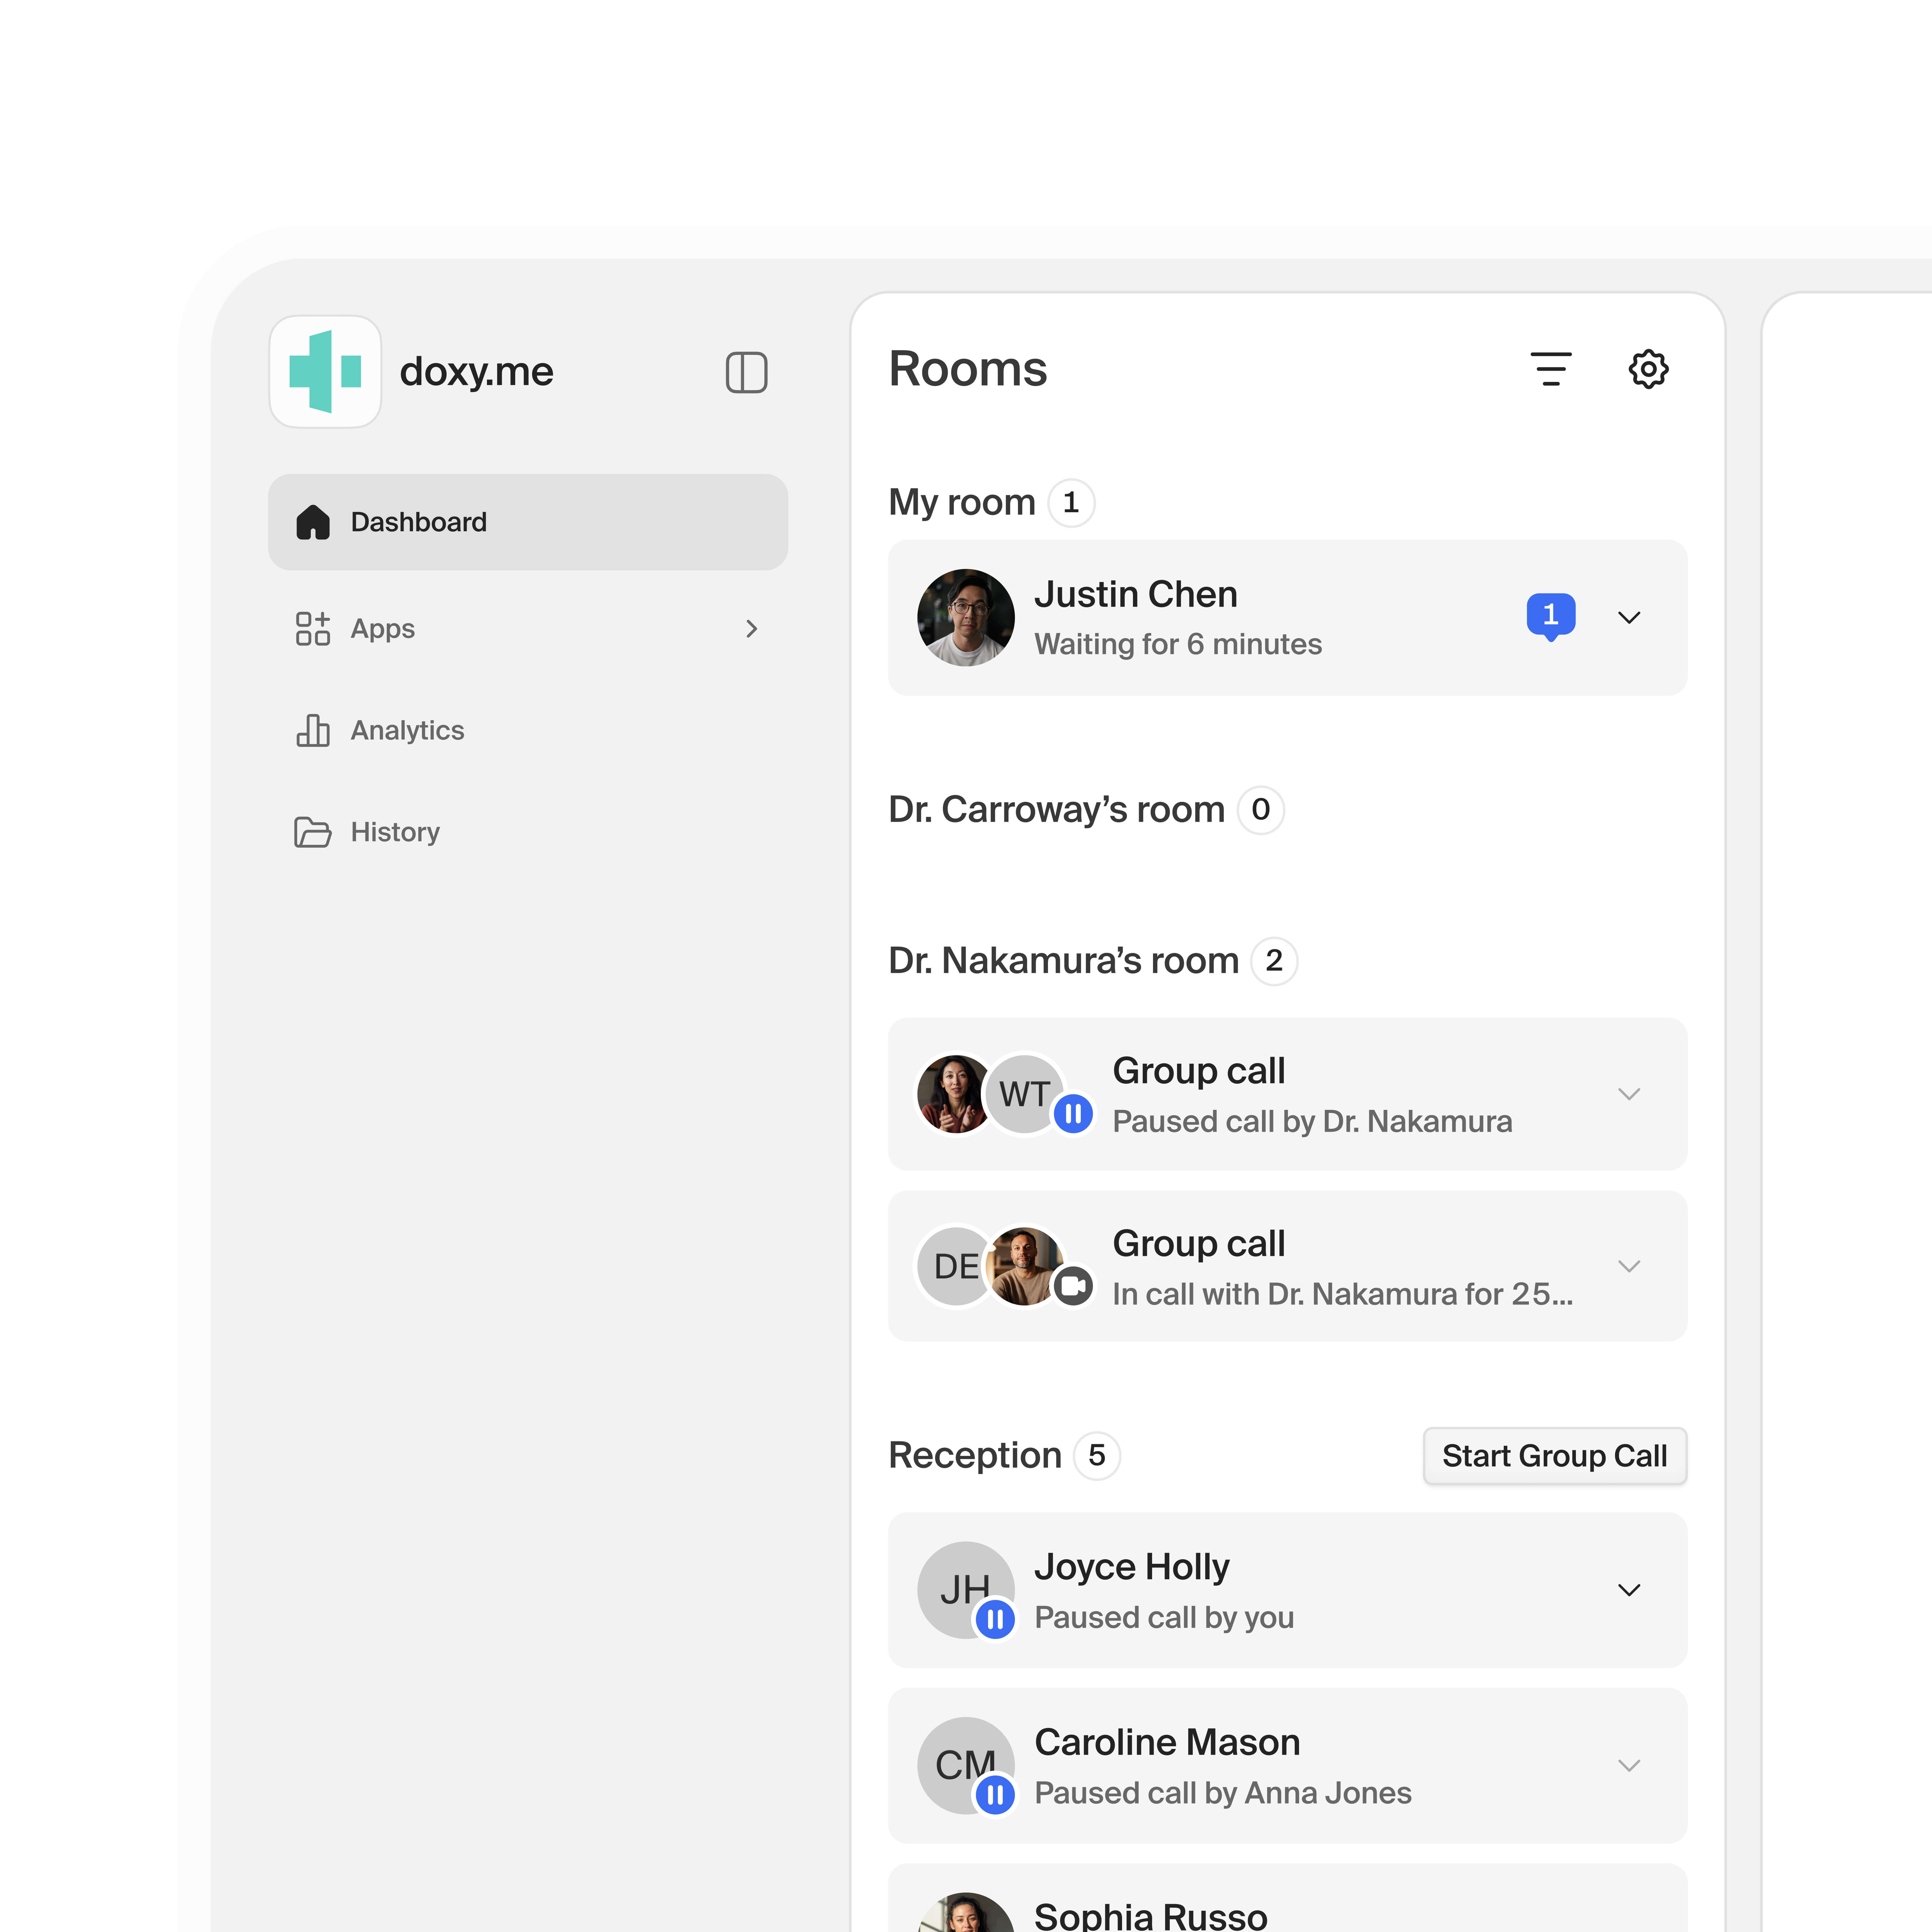Image resolution: width=1932 pixels, height=1932 pixels.
Task: Click Dr. Nakamura's room count badge
Action: (1274, 961)
